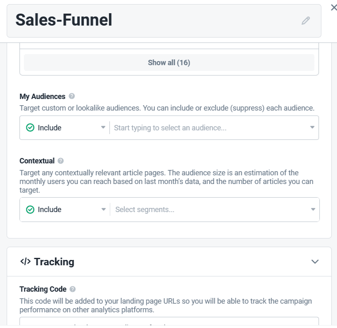The image size is (337, 328).
Task: Click the code brackets icon beside Tracking
Action: 25,262
